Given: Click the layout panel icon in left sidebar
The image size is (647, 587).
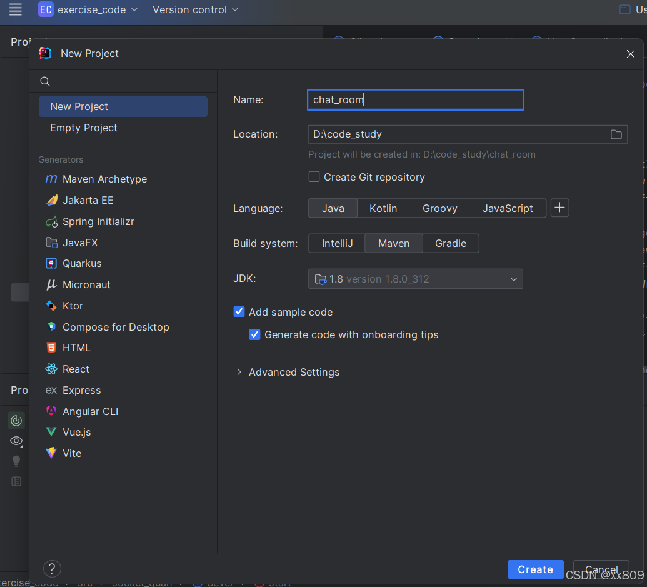Looking at the screenshot, I should coord(16,481).
